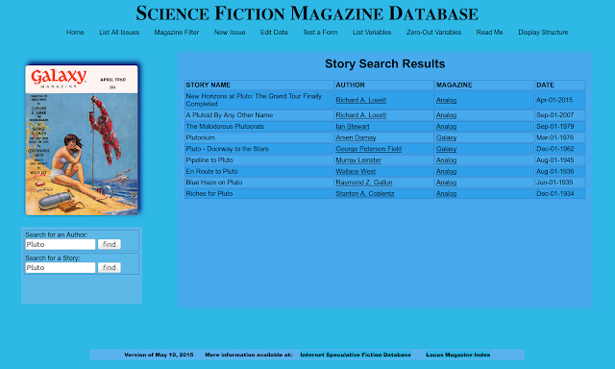This screenshot has width=615, height=369.
Task: Click date Sep-01-2007 cell
Action: [x=560, y=115]
